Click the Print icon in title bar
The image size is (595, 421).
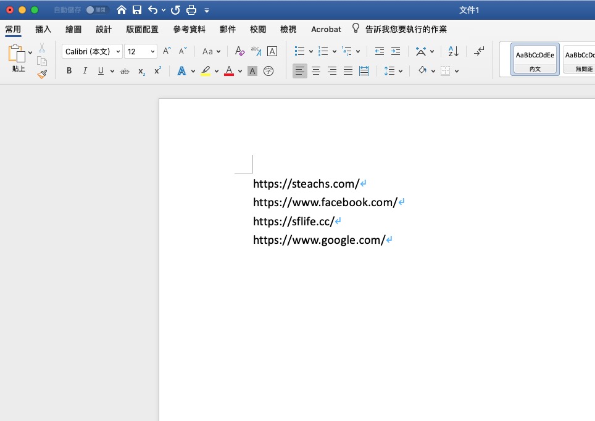coord(191,10)
